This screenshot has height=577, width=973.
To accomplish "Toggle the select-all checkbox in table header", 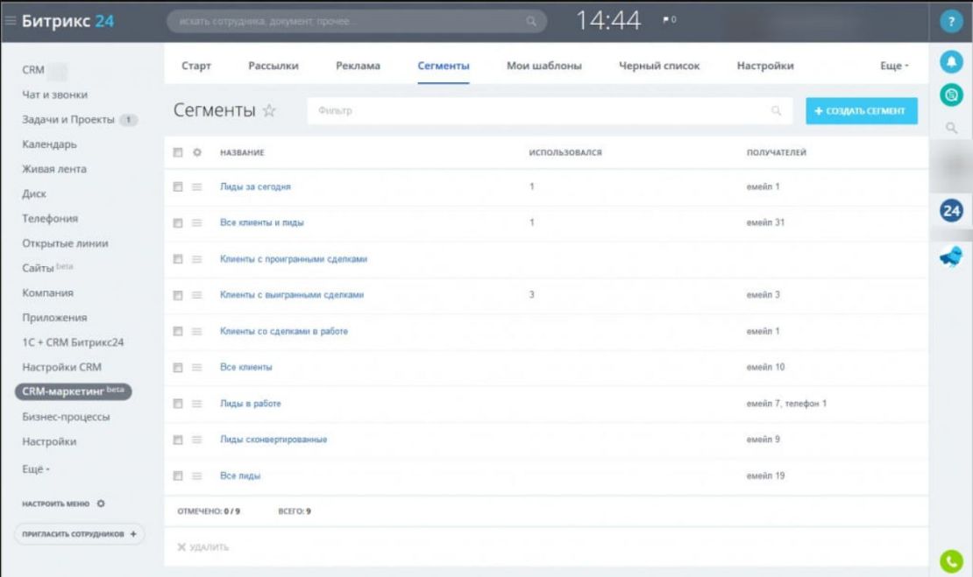I will [178, 152].
